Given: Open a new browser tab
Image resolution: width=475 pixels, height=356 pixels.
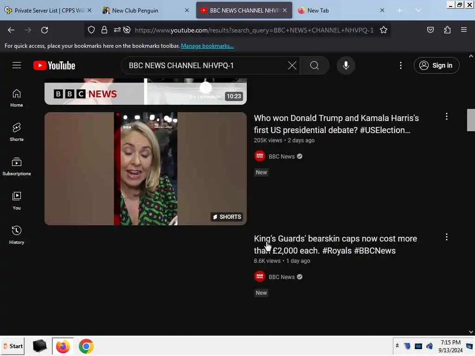Looking at the screenshot, I should 400,11.
